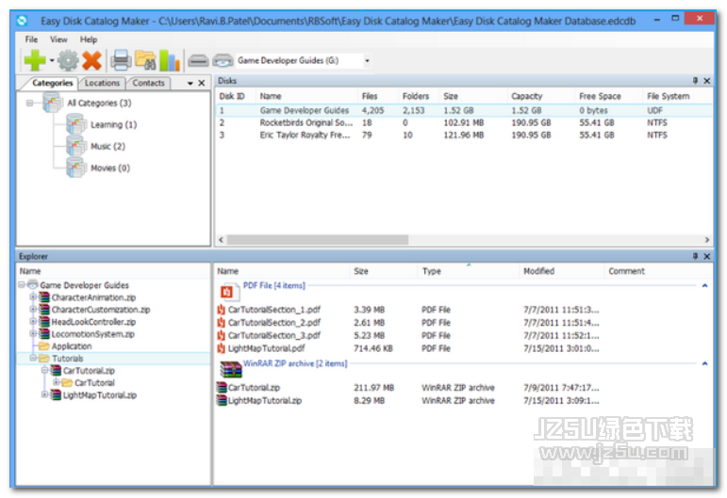Click the PDF File [4 items] group header
The height and width of the screenshot is (498, 727).
pyautogui.click(x=274, y=285)
